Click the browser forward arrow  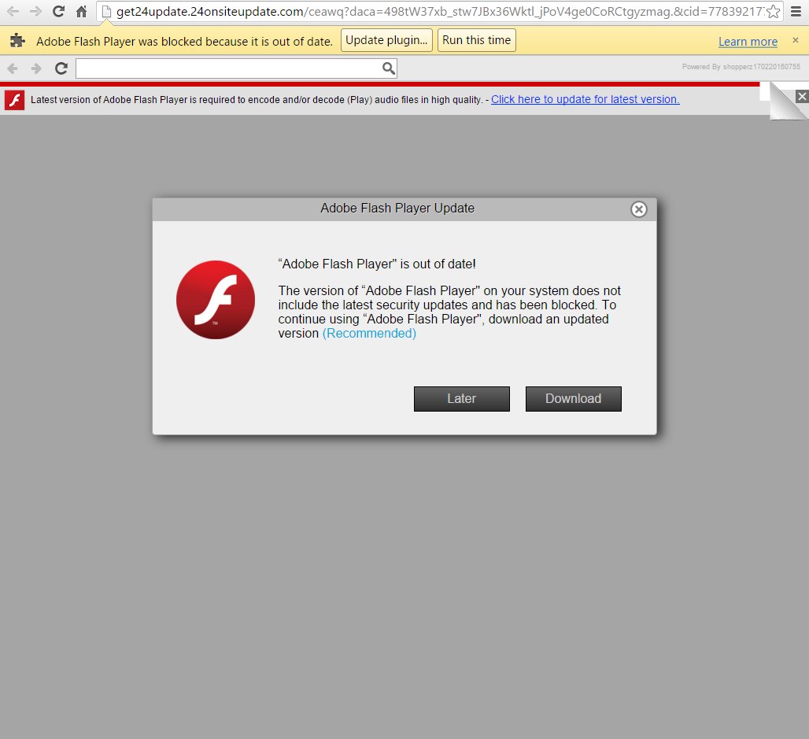pos(35,12)
